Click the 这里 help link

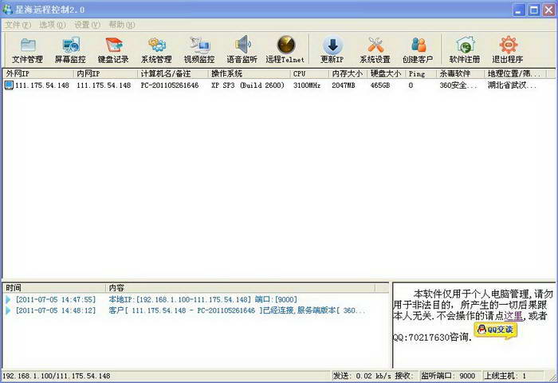point(513,316)
